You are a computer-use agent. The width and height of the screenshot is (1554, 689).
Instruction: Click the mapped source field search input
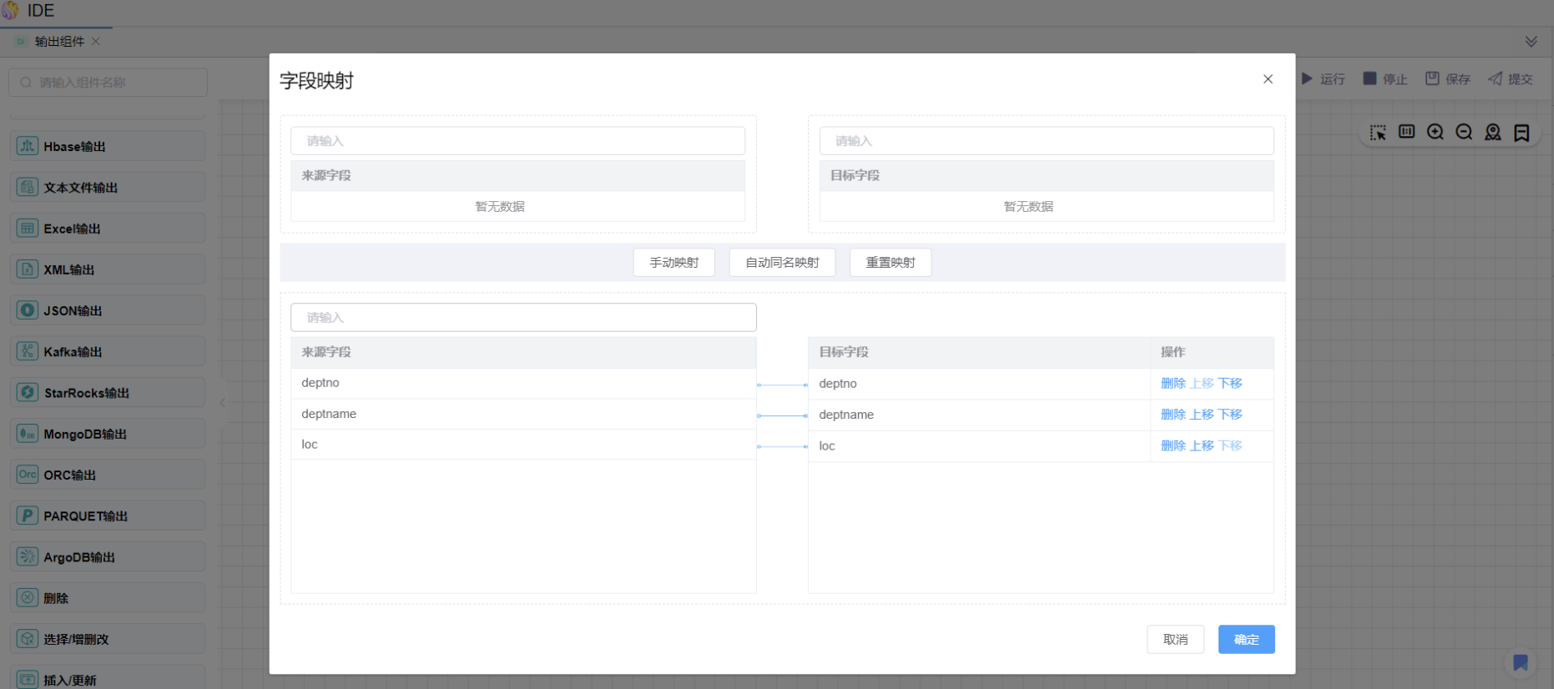click(x=523, y=318)
